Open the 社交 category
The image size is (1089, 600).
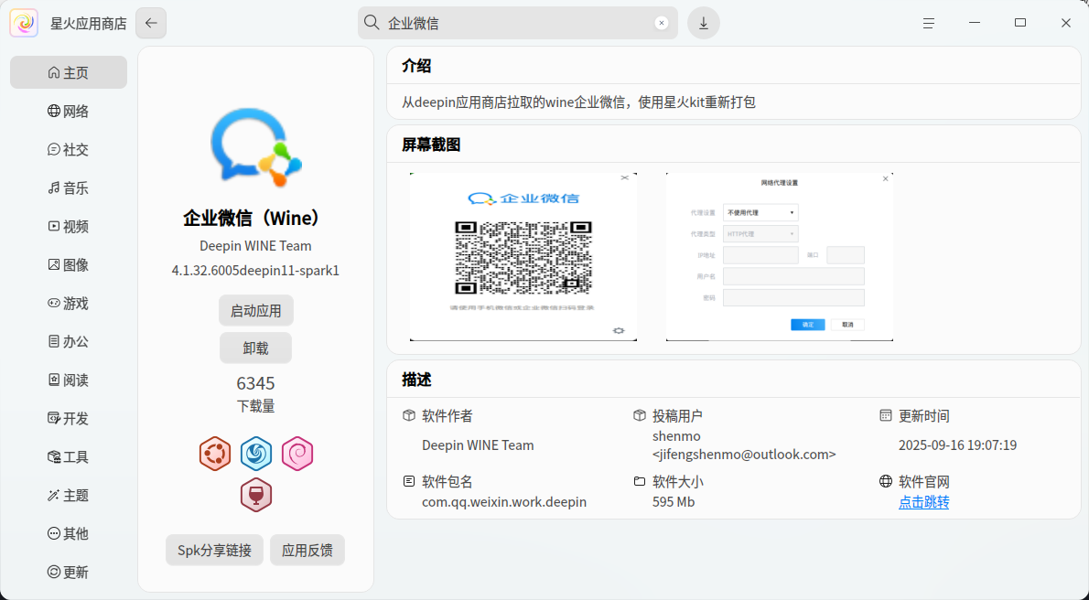click(x=68, y=149)
